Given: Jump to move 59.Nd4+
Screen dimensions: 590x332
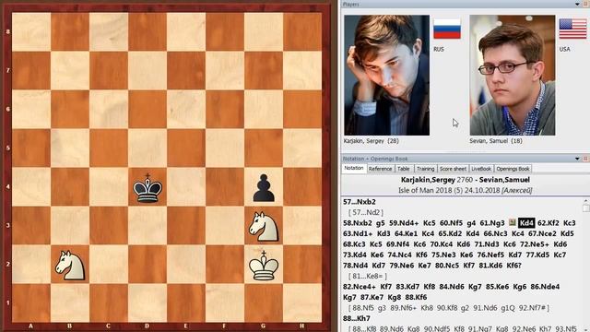Looking at the screenshot, I should pyautogui.click(x=404, y=223).
